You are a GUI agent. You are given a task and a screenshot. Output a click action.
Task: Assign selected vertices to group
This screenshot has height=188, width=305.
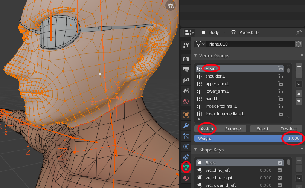pyautogui.click(x=207, y=129)
